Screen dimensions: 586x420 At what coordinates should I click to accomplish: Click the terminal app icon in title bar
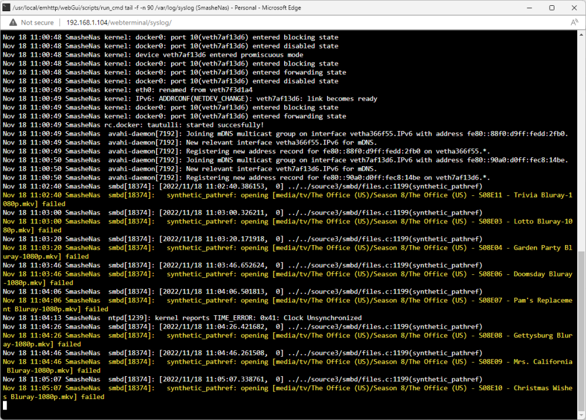(6, 7)
